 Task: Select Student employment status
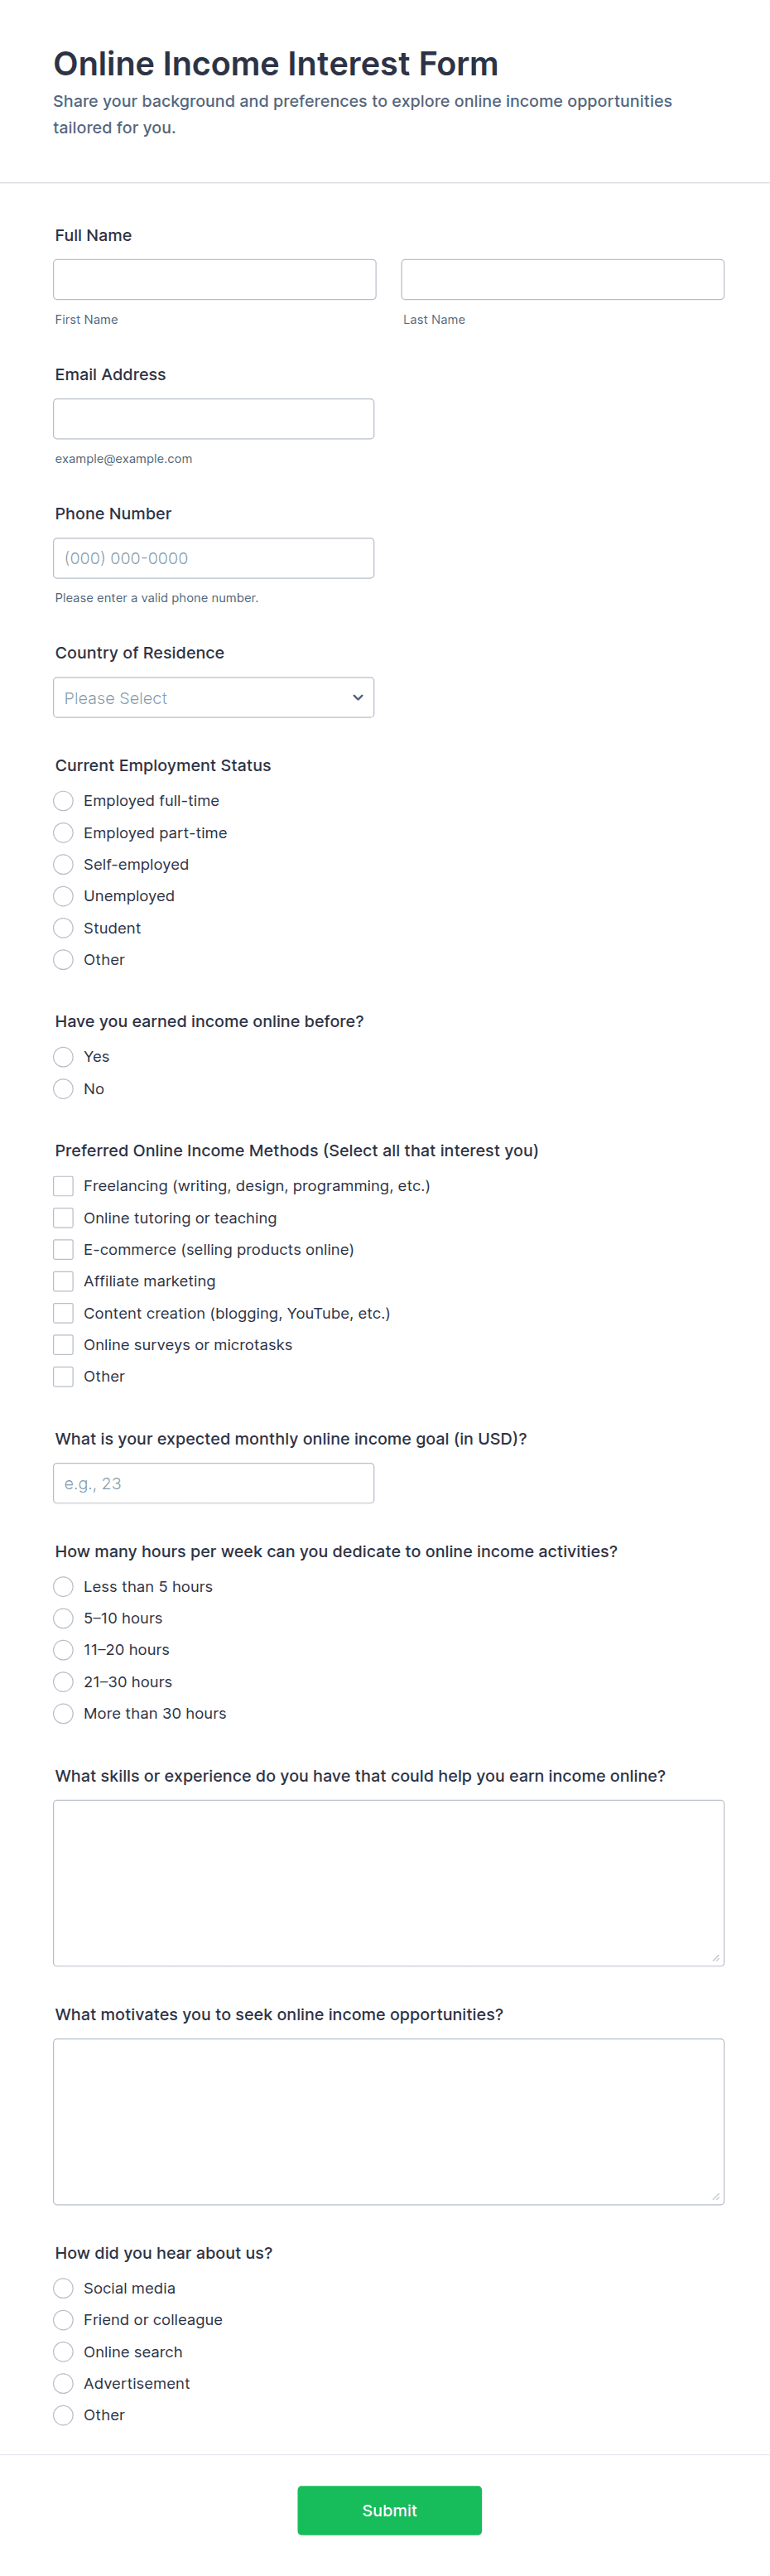(63, 928)
